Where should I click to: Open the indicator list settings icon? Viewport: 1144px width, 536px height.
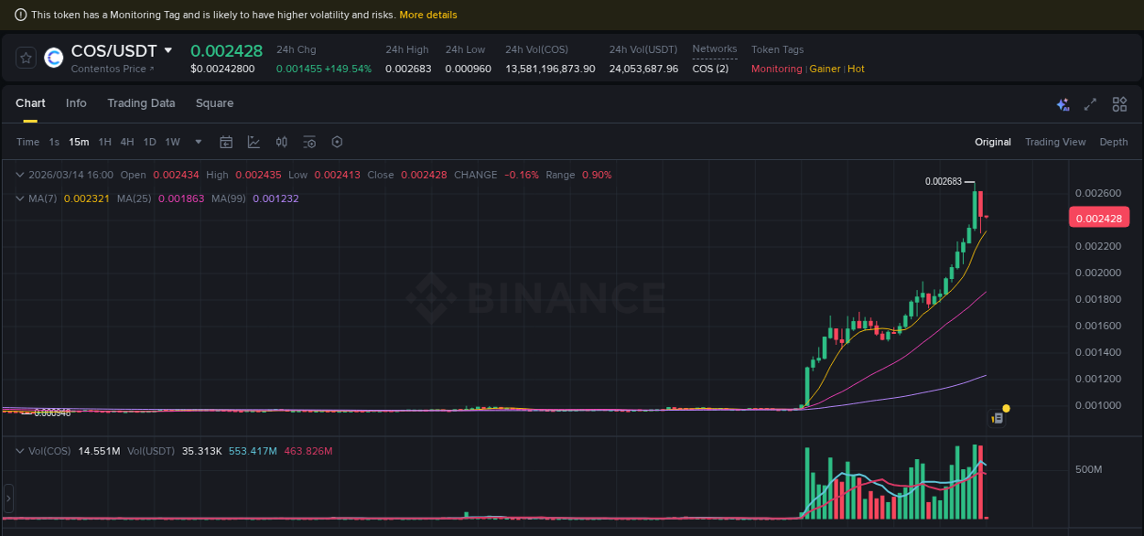point(308,142)
